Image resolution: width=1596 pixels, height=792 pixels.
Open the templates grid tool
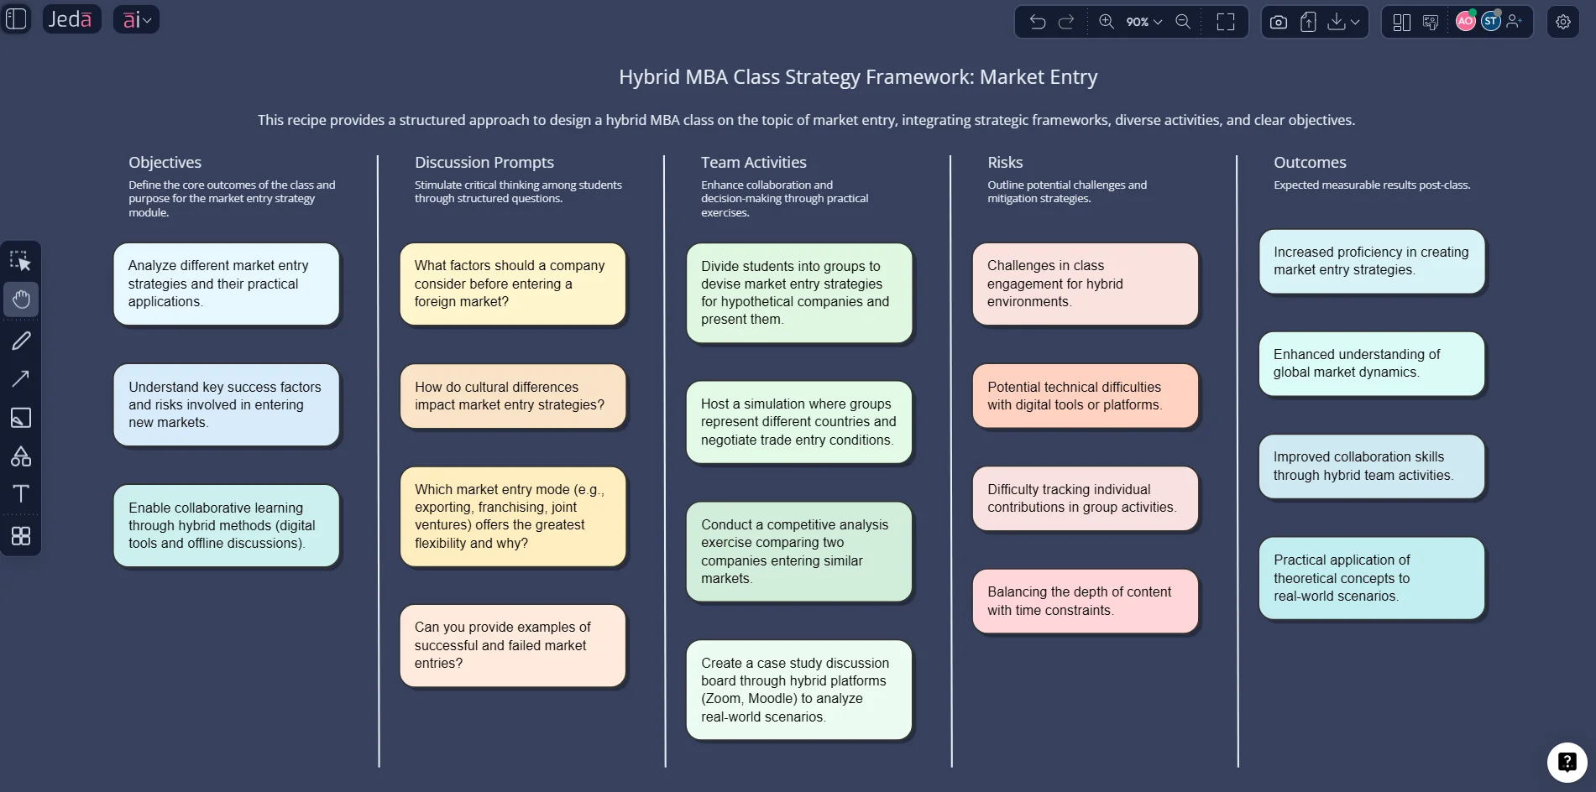[21, 536]
